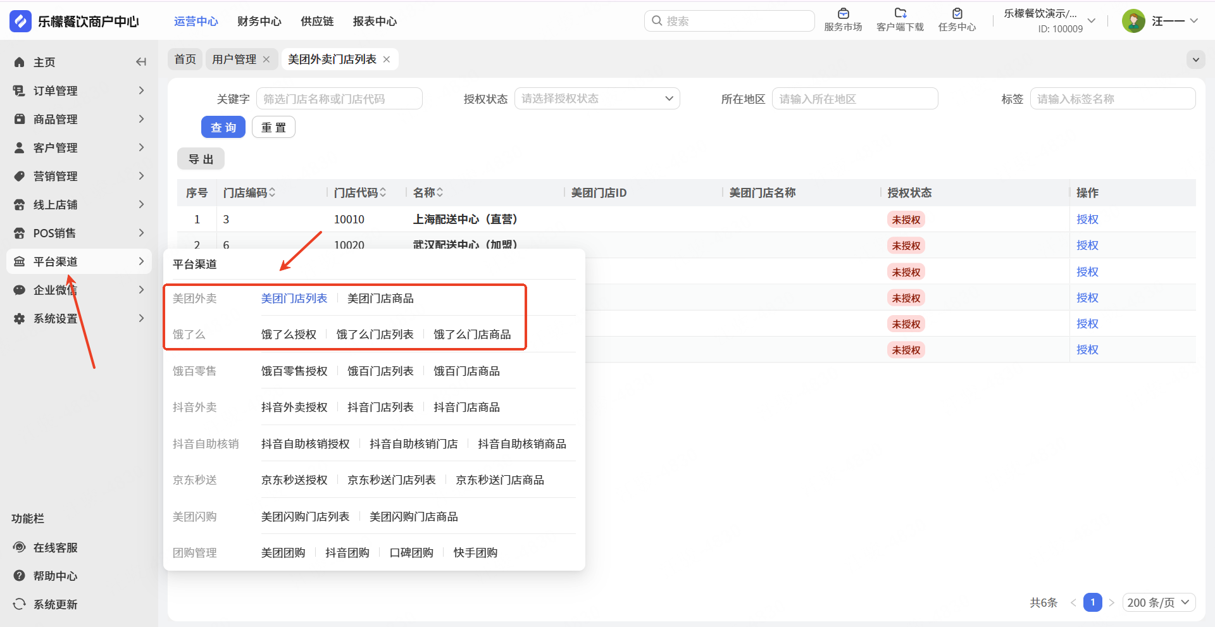
Task: Open 饿了么门店商品 in flyout menu
Action: 472,334
